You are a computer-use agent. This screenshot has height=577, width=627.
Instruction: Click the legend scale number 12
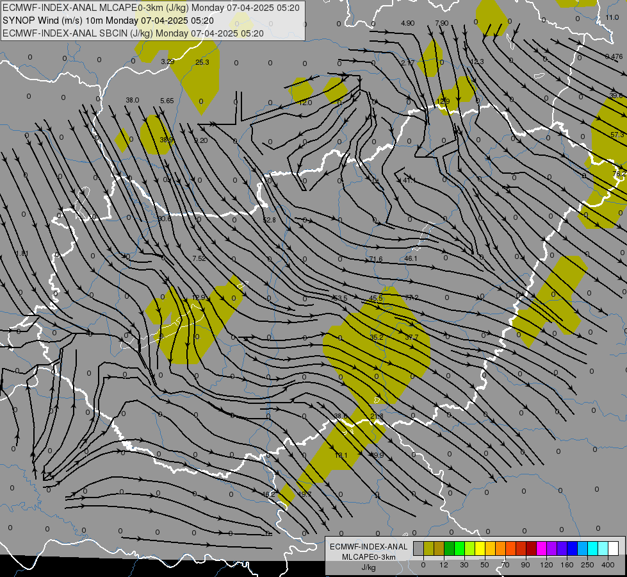click(443, 565)
